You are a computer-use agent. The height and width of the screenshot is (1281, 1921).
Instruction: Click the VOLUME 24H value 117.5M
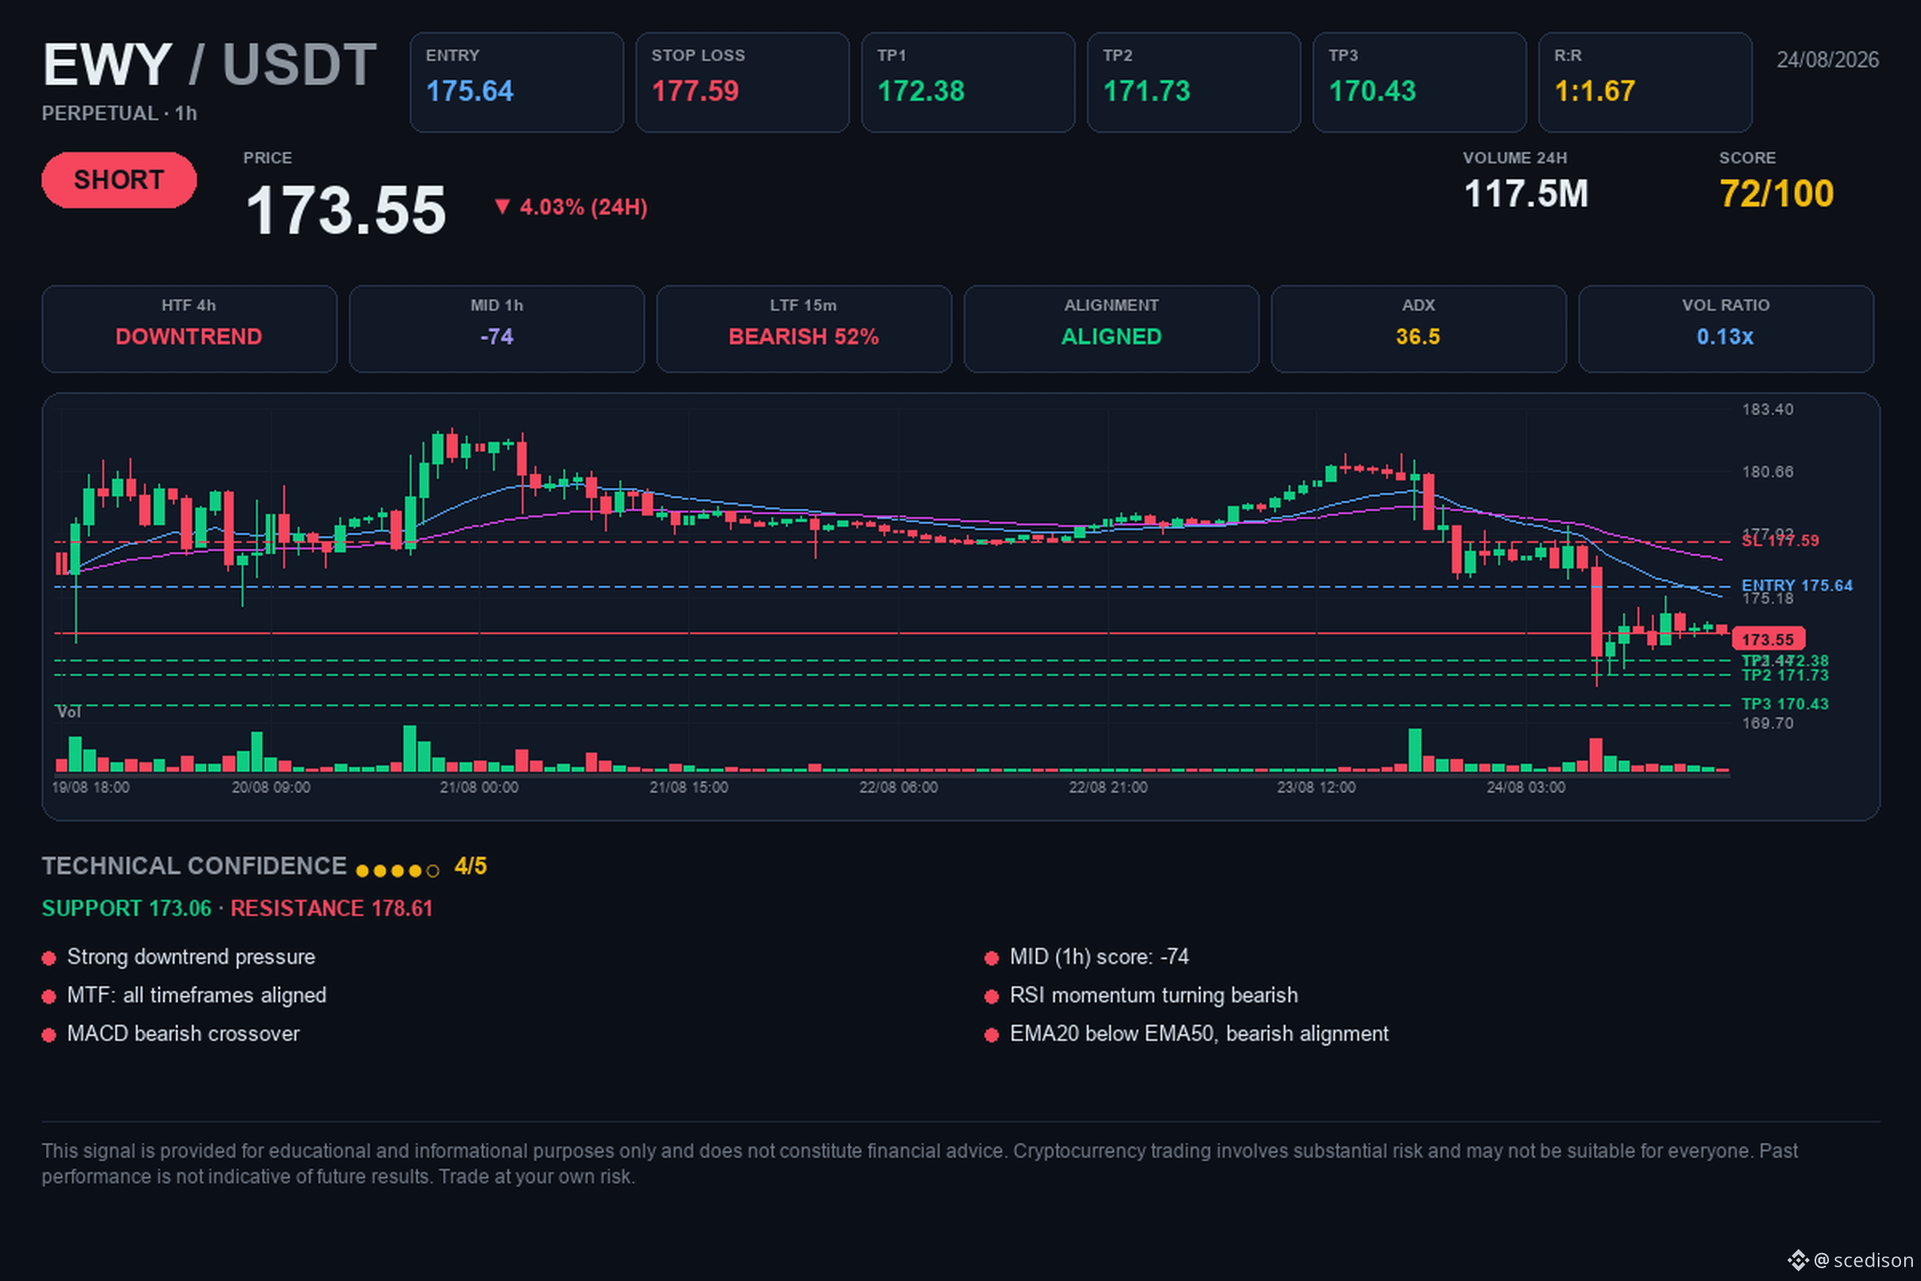click(x=1526, y=194)
